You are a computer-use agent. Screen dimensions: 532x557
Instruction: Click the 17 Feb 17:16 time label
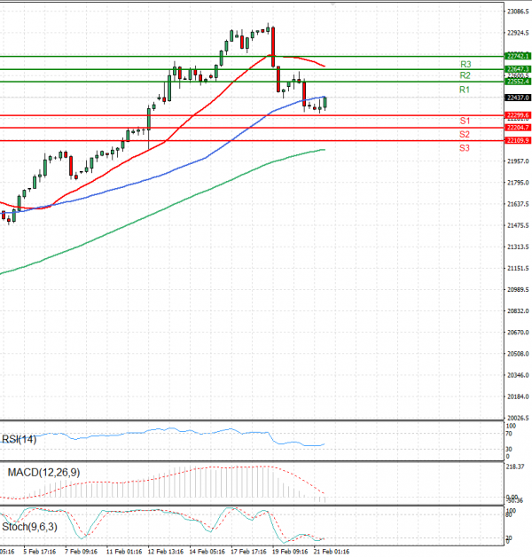tap(248, 552)
